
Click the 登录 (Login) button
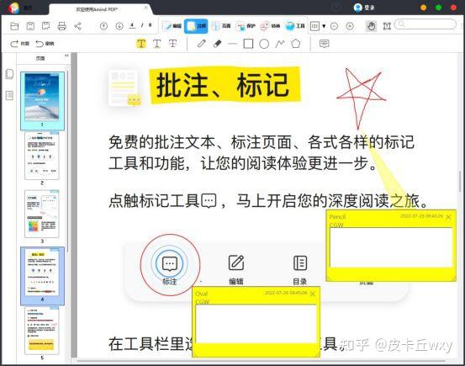pos(364,8)
